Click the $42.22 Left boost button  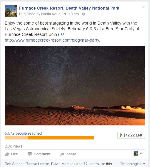tap(131, 135)
